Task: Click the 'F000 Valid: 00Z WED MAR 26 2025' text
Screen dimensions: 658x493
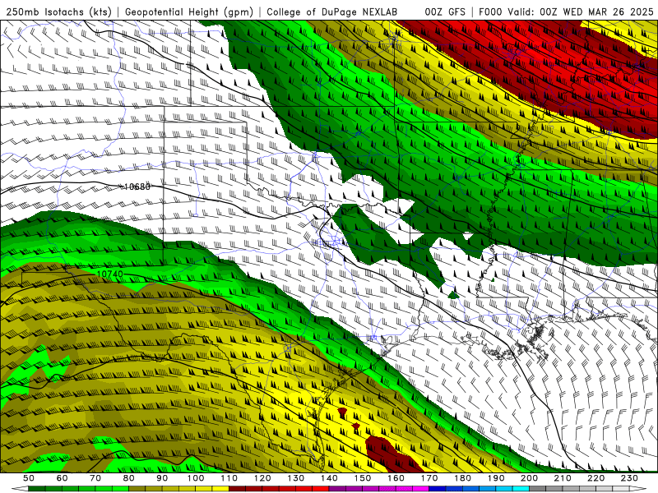Action: point(566,12)
